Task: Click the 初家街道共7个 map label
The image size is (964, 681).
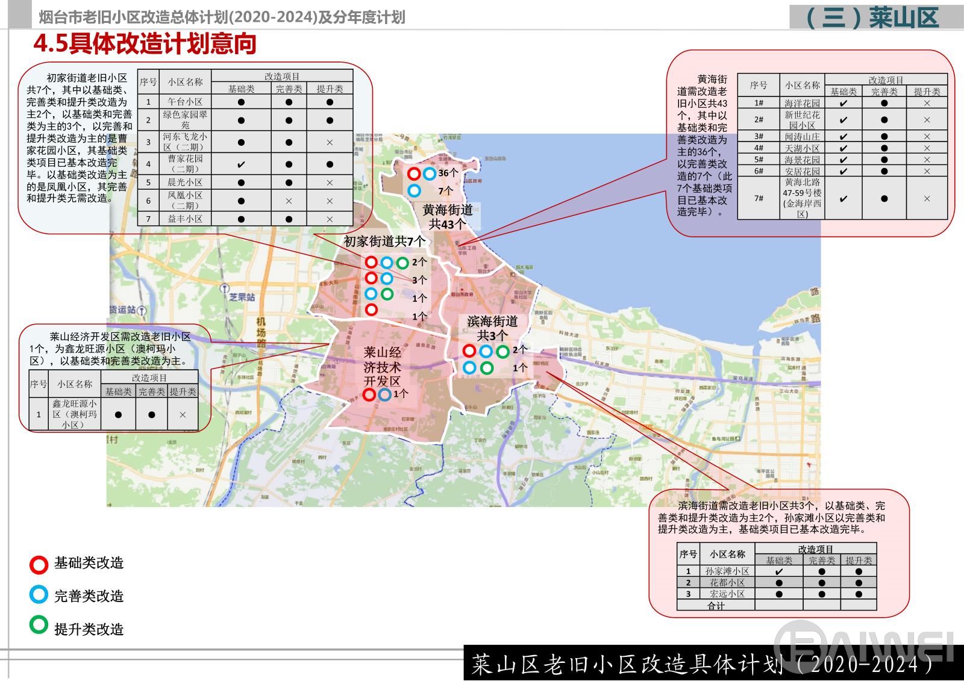Action: point(384,241)
